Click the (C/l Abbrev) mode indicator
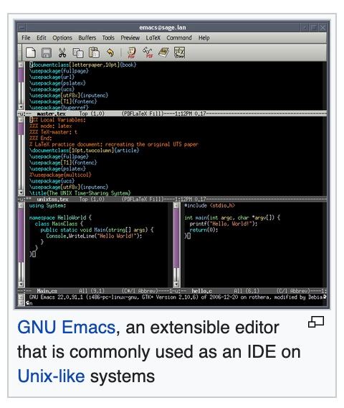 click(x=293, y=291)
